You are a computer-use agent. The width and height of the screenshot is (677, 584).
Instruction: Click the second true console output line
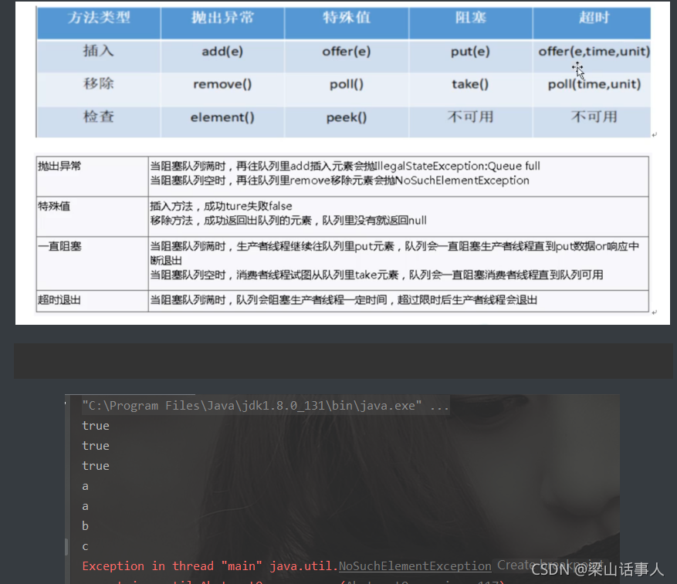(x=96, y=445)
